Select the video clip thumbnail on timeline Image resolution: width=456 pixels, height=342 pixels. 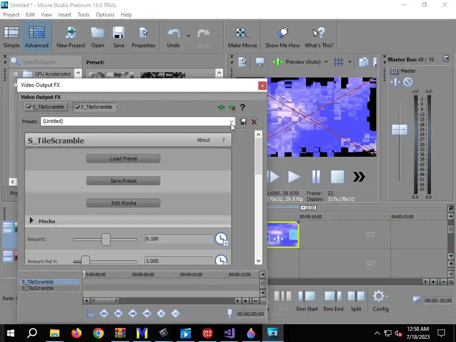(x=283, y=234)
